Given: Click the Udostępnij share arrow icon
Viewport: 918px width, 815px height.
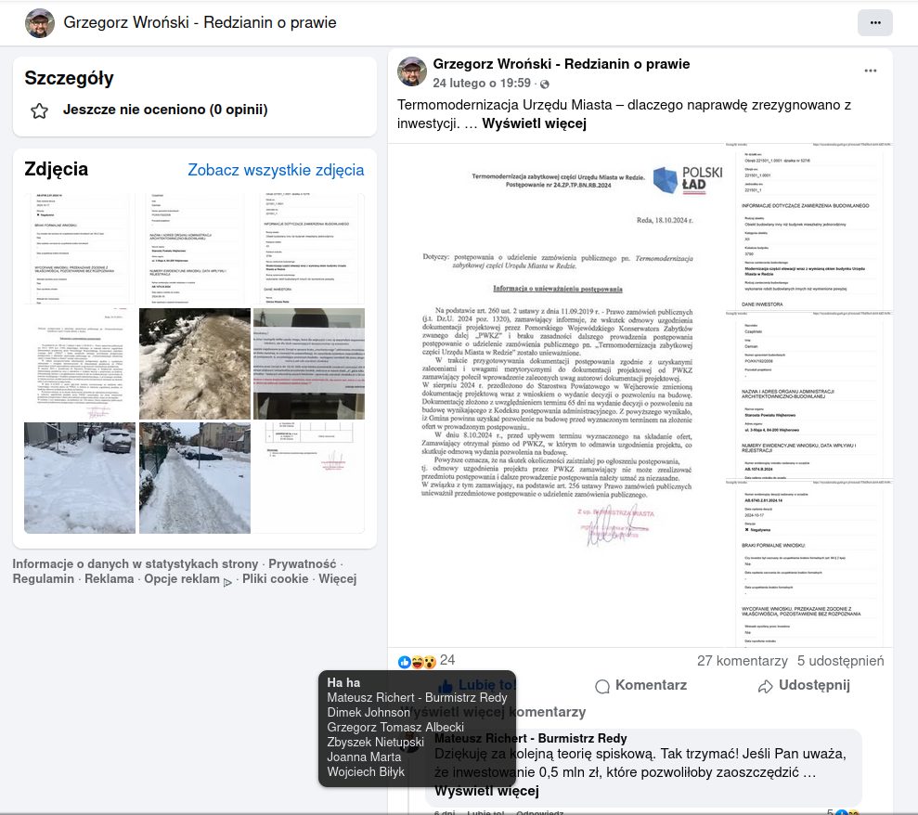Looking at the screenshot, I should (x=766, y=686).
